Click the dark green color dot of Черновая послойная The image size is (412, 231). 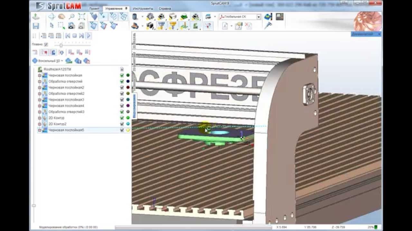pos(128,75)
